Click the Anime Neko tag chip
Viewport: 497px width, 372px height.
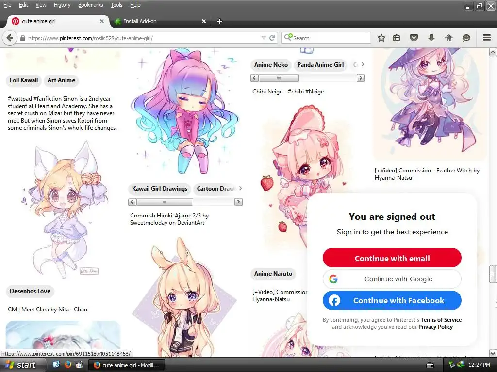[x=271, y=65]
